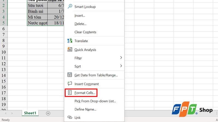
Task: Select row header 4
Action: tap(4, 17)
